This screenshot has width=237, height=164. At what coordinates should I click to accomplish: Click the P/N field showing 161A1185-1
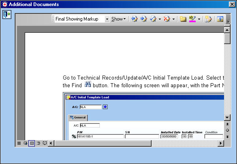pos(100,137)
